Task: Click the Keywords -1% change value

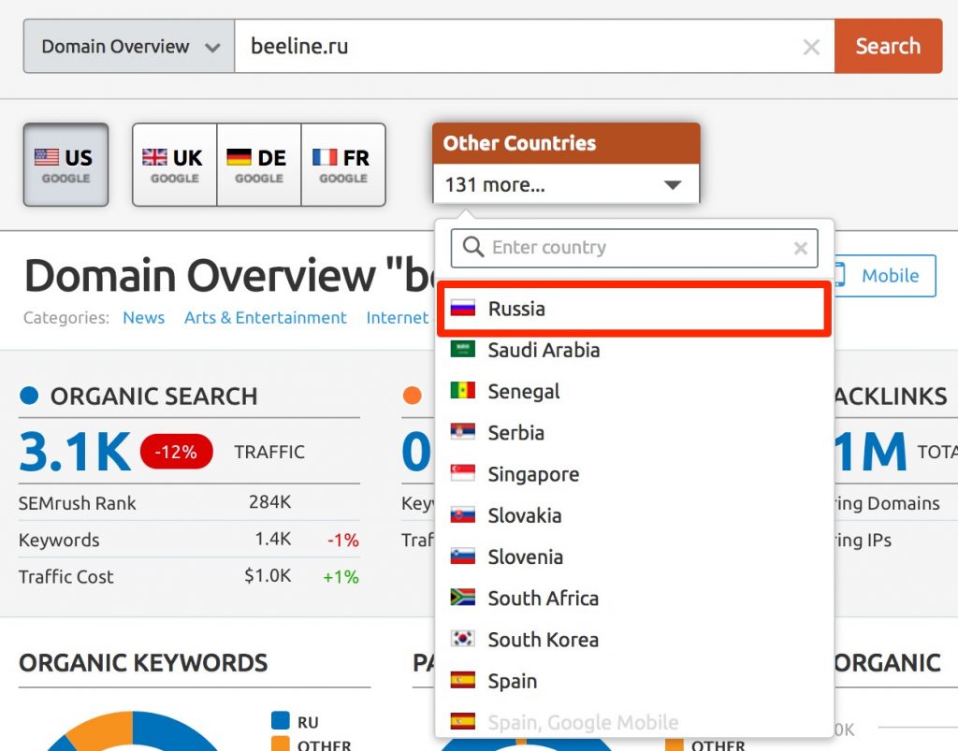Action: tap(342, 540)
